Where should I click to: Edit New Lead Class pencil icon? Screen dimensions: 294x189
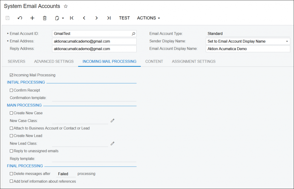point(113,143)
